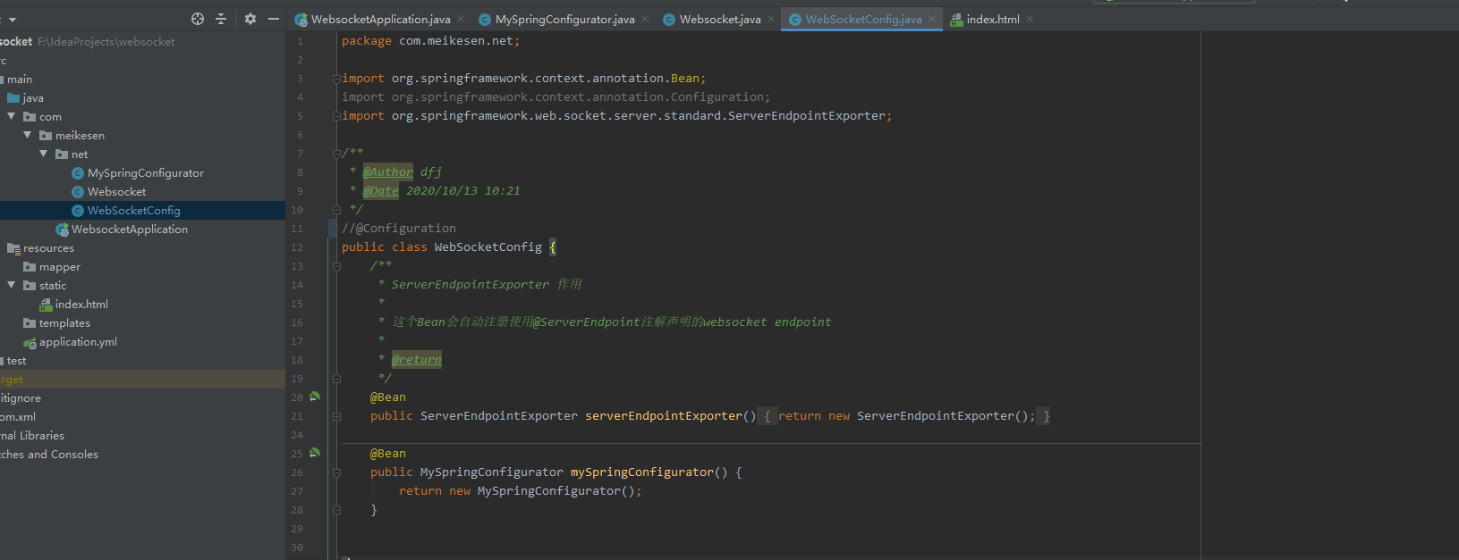1459x560 pixels.
Task: Open the project panel settings gear
Action: tap(250, 19)
